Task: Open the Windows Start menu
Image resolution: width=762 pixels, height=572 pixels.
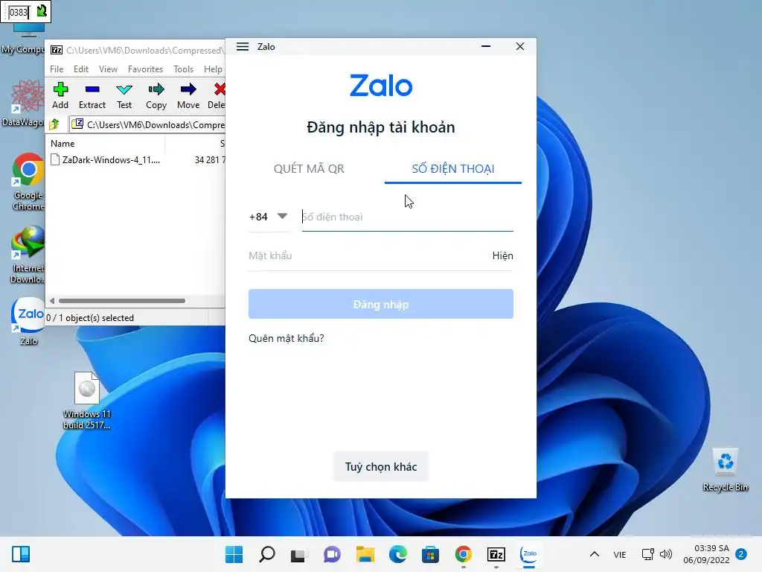Action: coord(234,554)
